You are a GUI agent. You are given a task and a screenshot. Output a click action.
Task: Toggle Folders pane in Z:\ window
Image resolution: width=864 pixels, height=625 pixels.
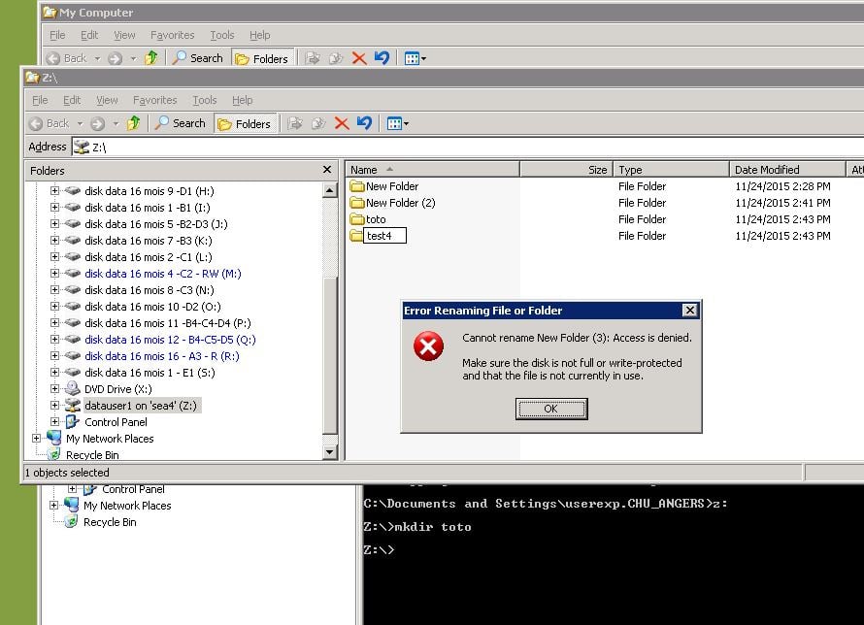coord(245,124)
